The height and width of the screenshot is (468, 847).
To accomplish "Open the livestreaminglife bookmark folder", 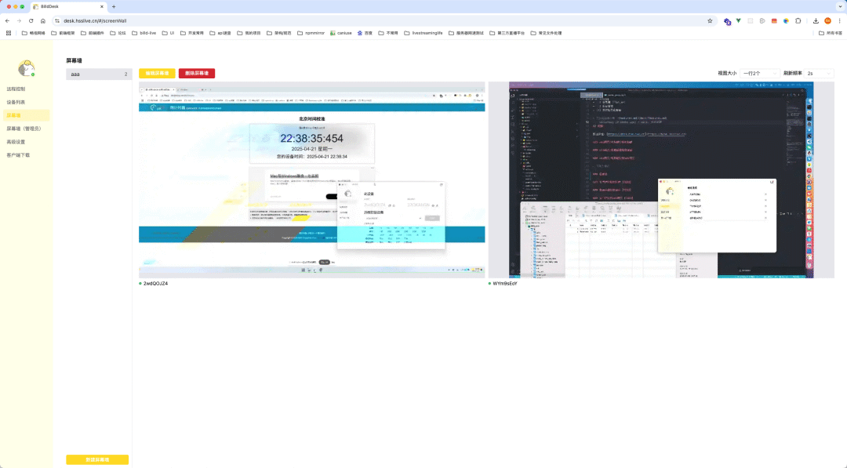I will click(423, 33).
